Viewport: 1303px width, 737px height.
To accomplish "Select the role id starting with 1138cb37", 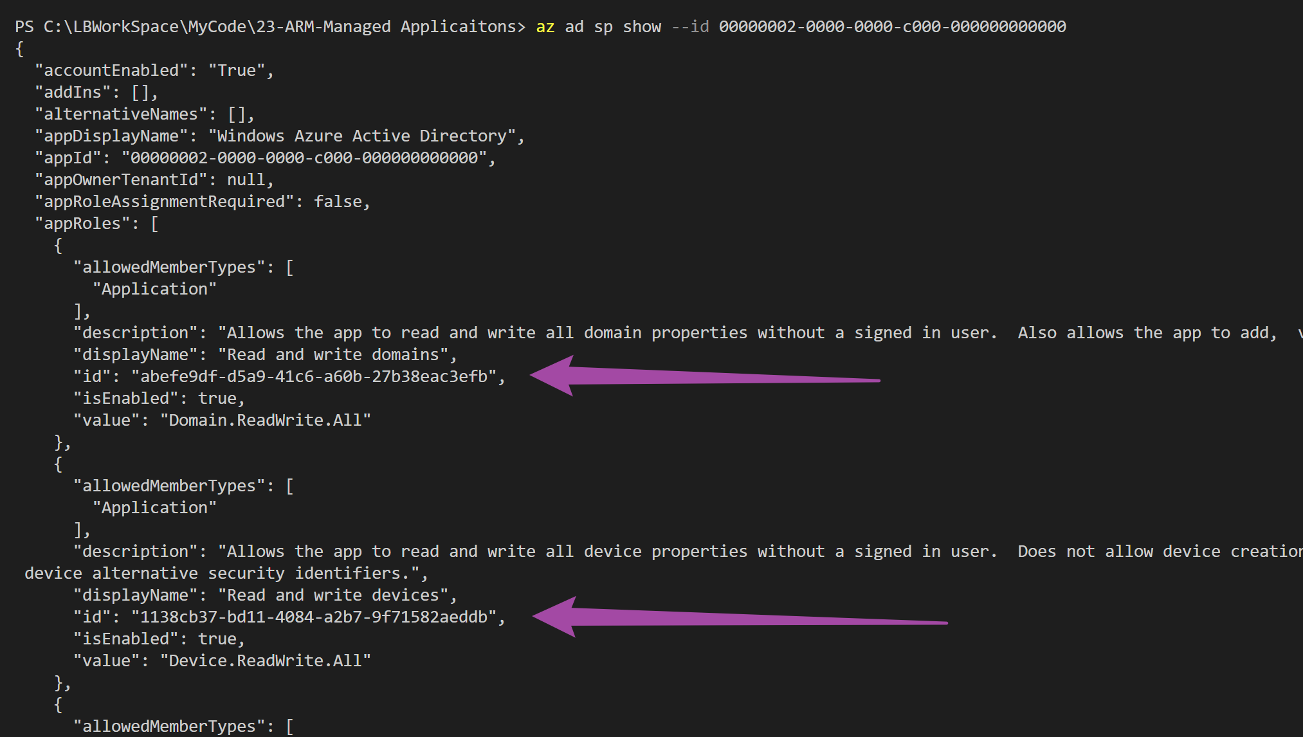I will [x=314, y=617].
